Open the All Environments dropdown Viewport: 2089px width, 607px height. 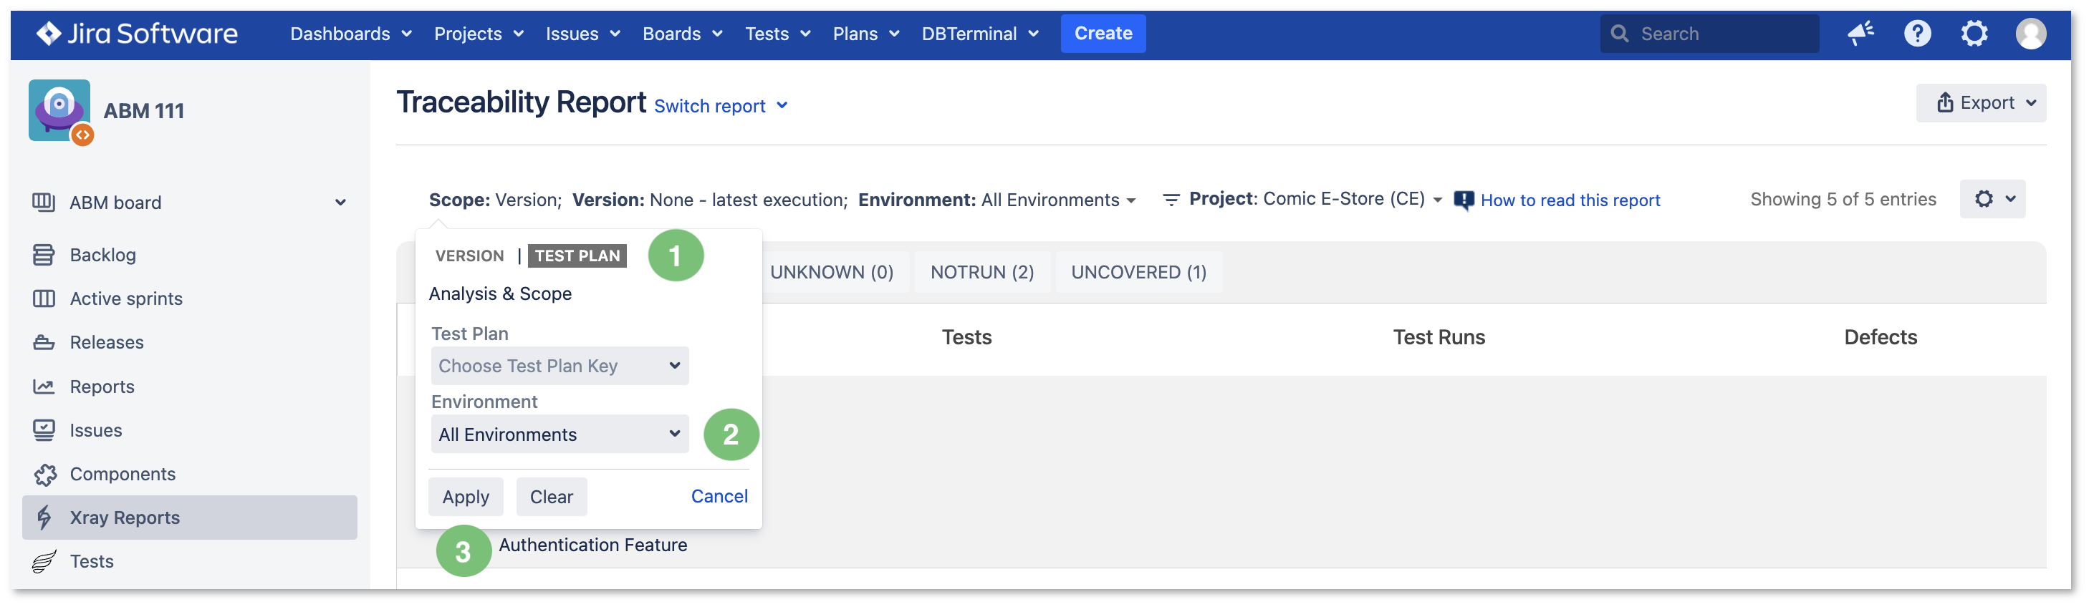pyautogui.click(x=560, y=434)
